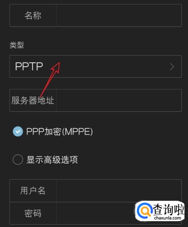Click the chaxunla.com watermark link
Image resolution: width=188 pixels, height=227 pixels.
point(168,218)
